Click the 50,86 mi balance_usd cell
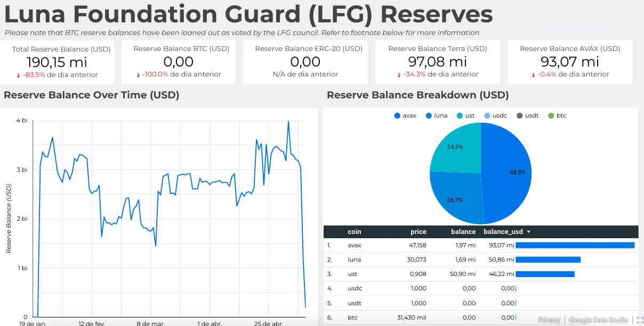The height and width of the screenshot is (326, 644). pos(502,260)
